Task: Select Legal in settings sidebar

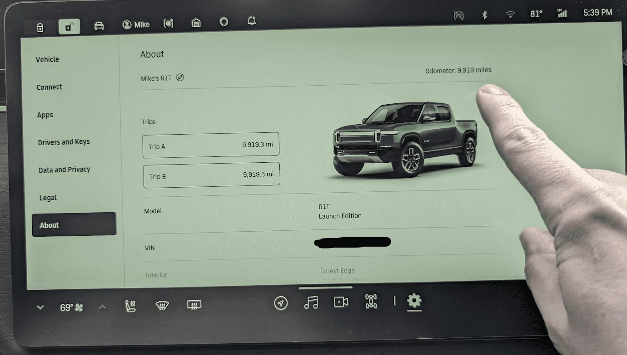Action: (x=48, y=198)
